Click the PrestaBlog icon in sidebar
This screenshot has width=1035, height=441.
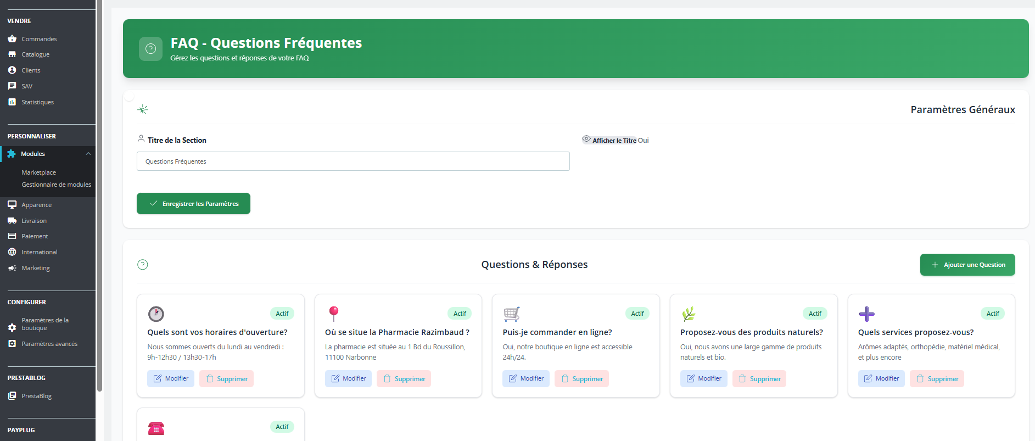coord(12,396)
